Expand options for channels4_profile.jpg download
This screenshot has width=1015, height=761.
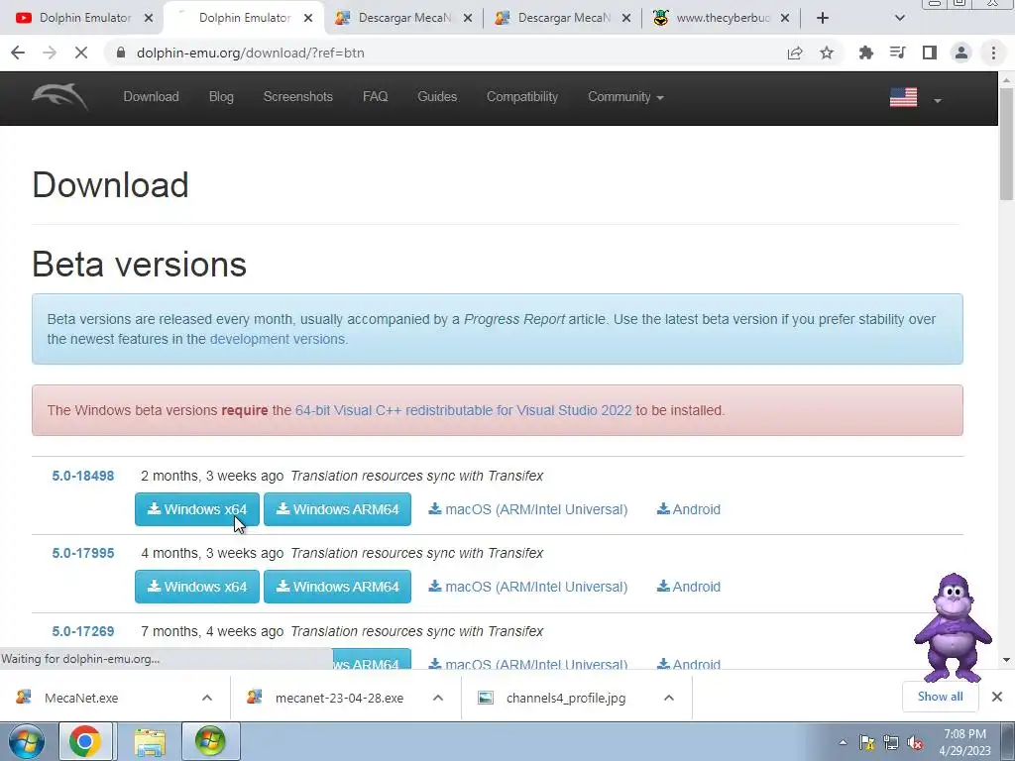tap(669, 698)
